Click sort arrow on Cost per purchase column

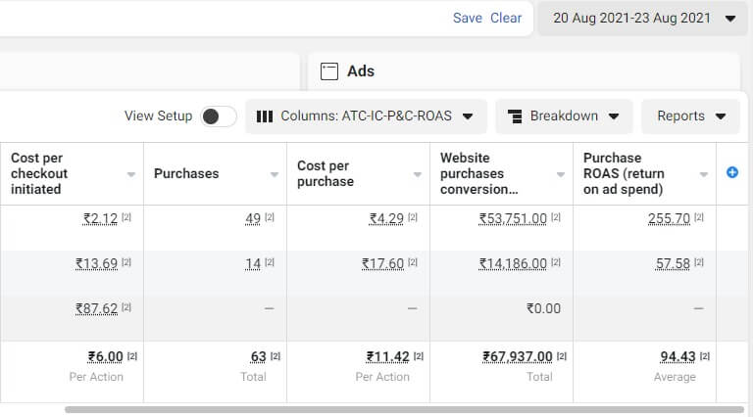[419, 174]
